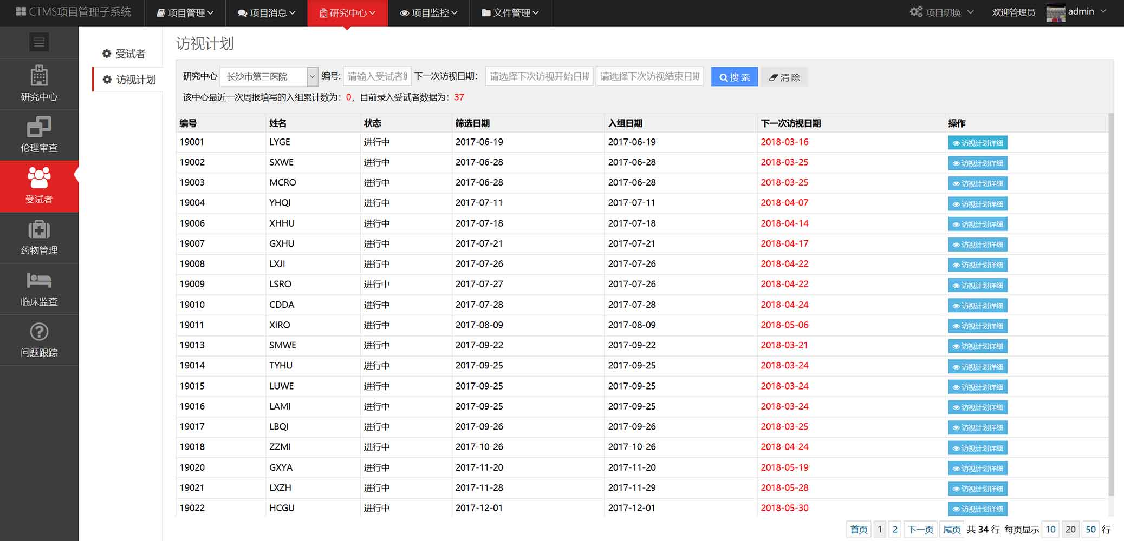Viewport: 1124px width, 541px height.
Task: View visit plan details for 19001
Action: coord(978,143)
